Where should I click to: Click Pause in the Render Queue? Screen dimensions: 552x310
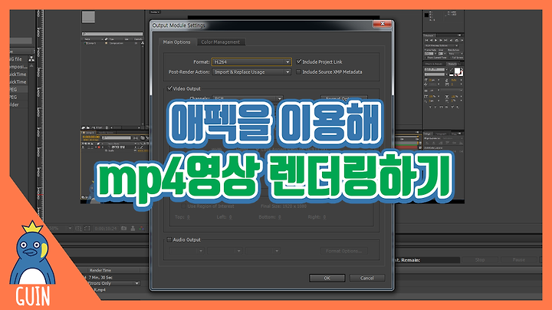518,259
